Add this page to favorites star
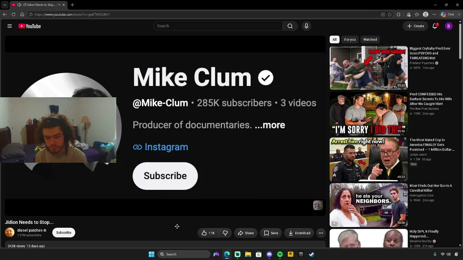Screen dimensions: 463x260 click(x=390, y=14)
